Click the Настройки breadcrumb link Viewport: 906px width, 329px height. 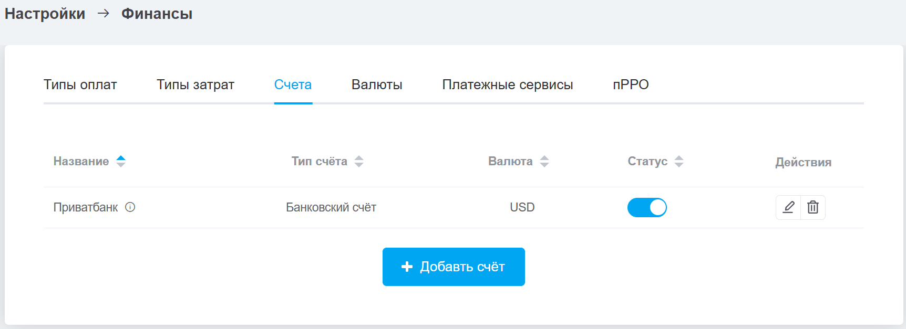click(45, 14)
